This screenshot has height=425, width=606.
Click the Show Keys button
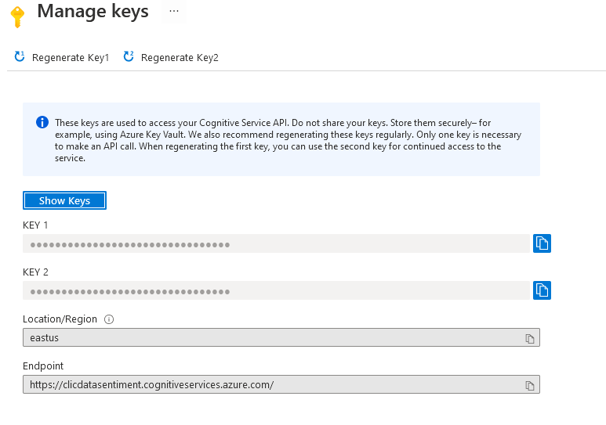64,200
